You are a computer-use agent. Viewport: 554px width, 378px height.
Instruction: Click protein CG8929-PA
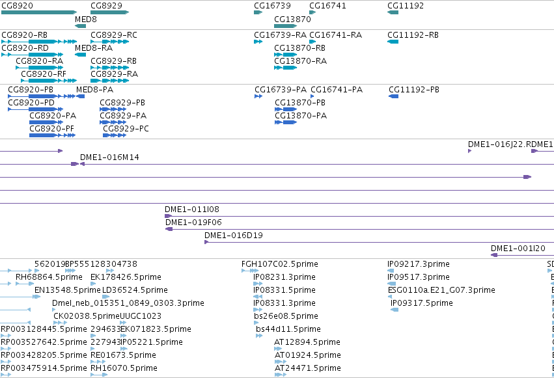tap(123, 116)
